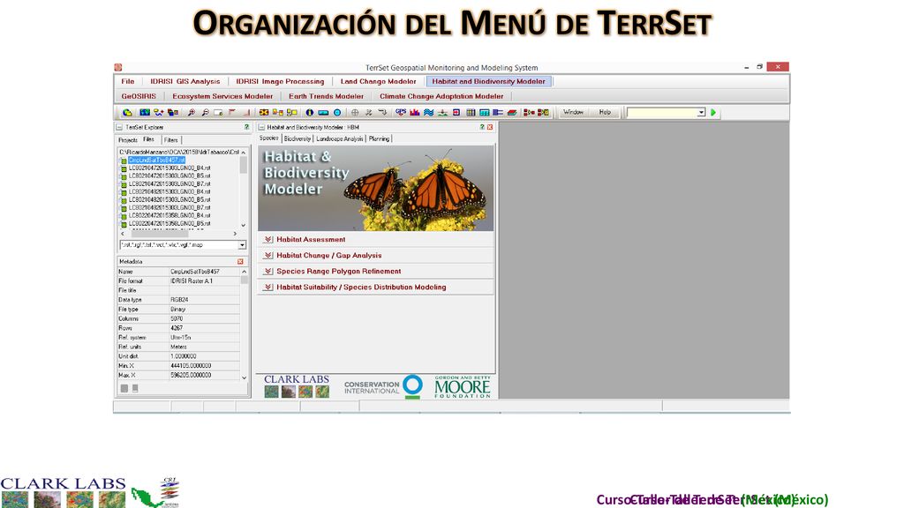Open TerrSet Explorer toolbar icon
Viewport: 904px width, 508px height.
pos(127,112)
